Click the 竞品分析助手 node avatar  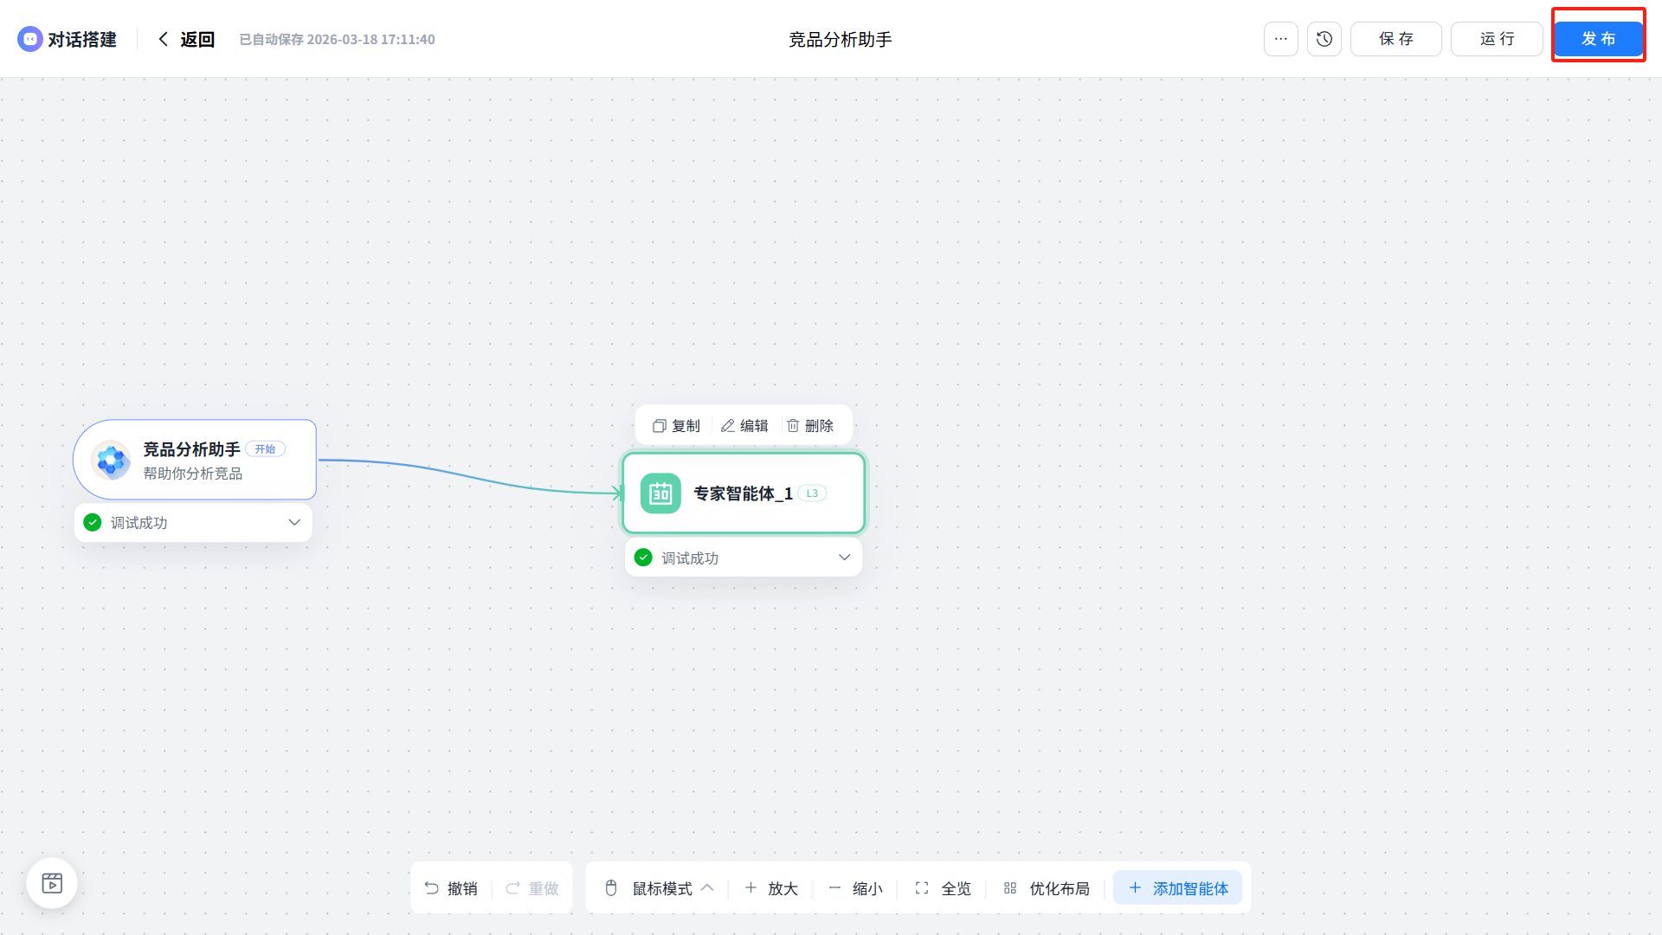(x=112, y=460)
